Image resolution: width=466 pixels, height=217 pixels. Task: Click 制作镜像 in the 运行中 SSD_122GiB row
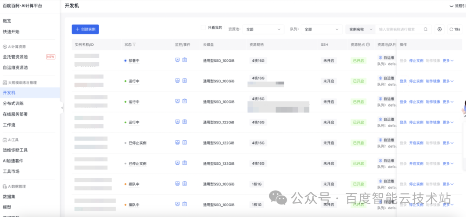[x=433, y=122]
